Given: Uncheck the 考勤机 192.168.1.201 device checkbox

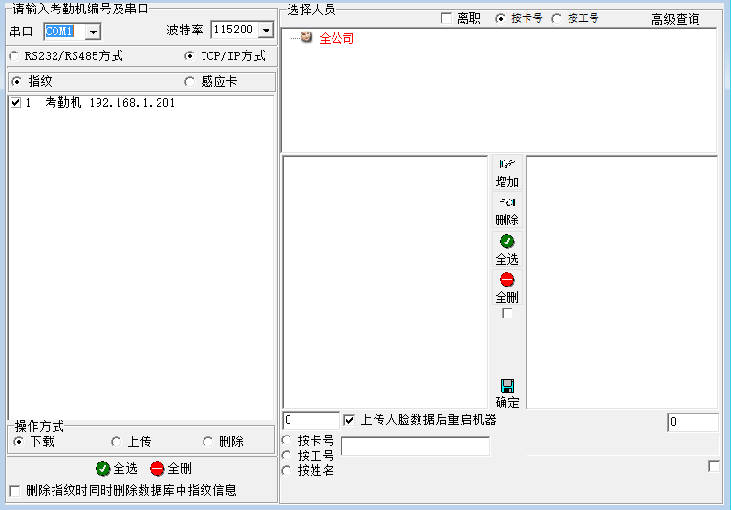Looking at the screenshot, I should coord(15,103).
